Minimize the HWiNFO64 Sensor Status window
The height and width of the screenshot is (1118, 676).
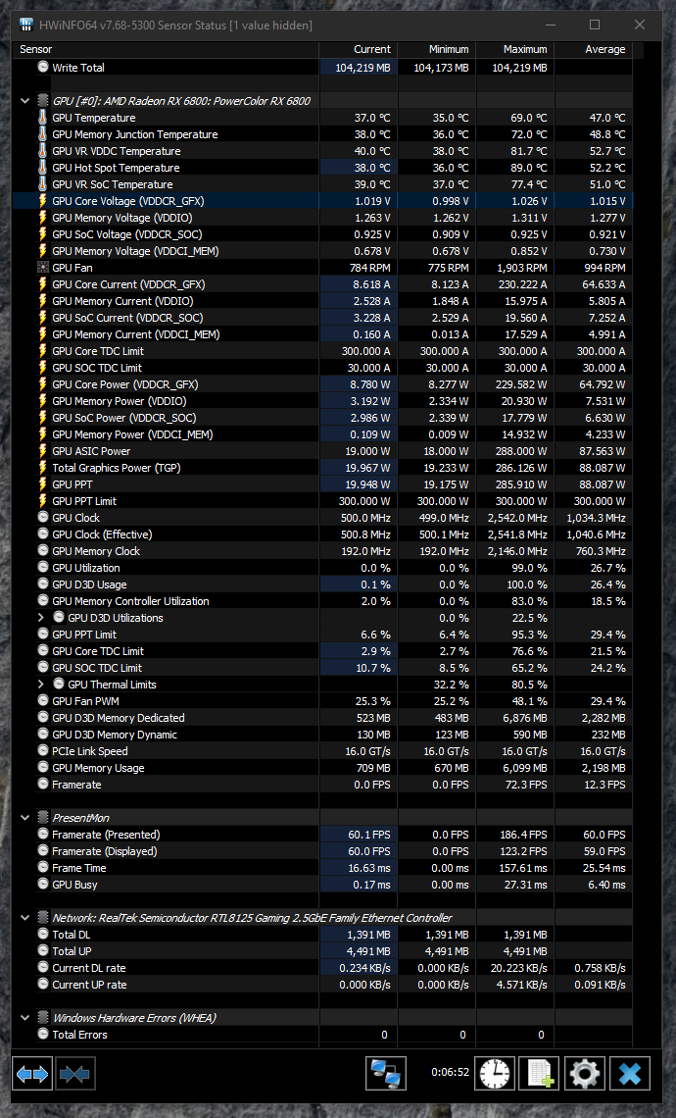click(551, 25)
